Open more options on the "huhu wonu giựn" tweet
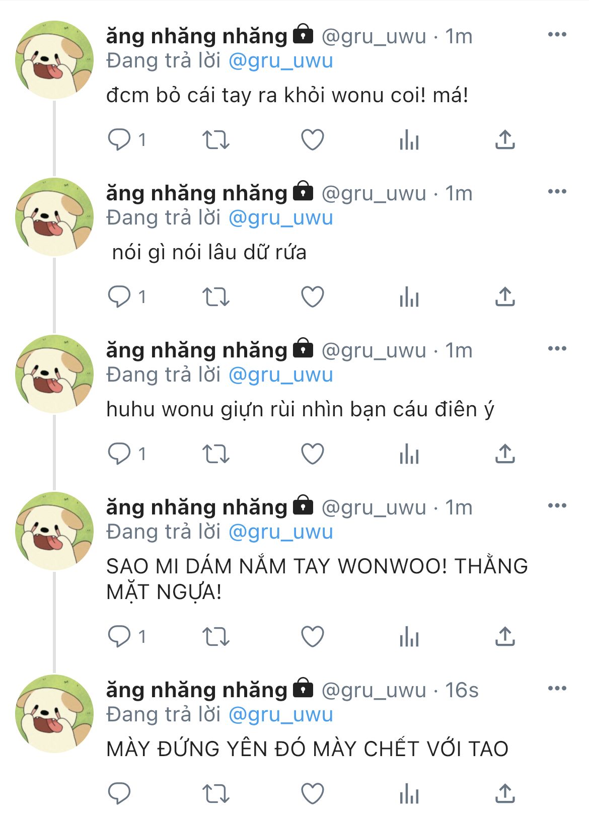The width and height of the screenshot is (589, 815). [557, 348]
